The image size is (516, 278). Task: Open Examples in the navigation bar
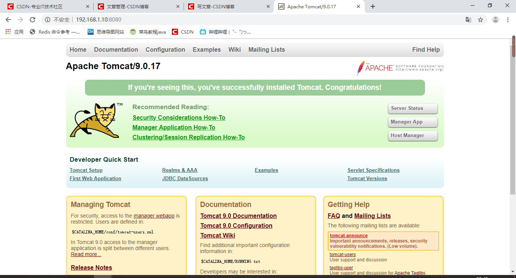pos(207,50)
